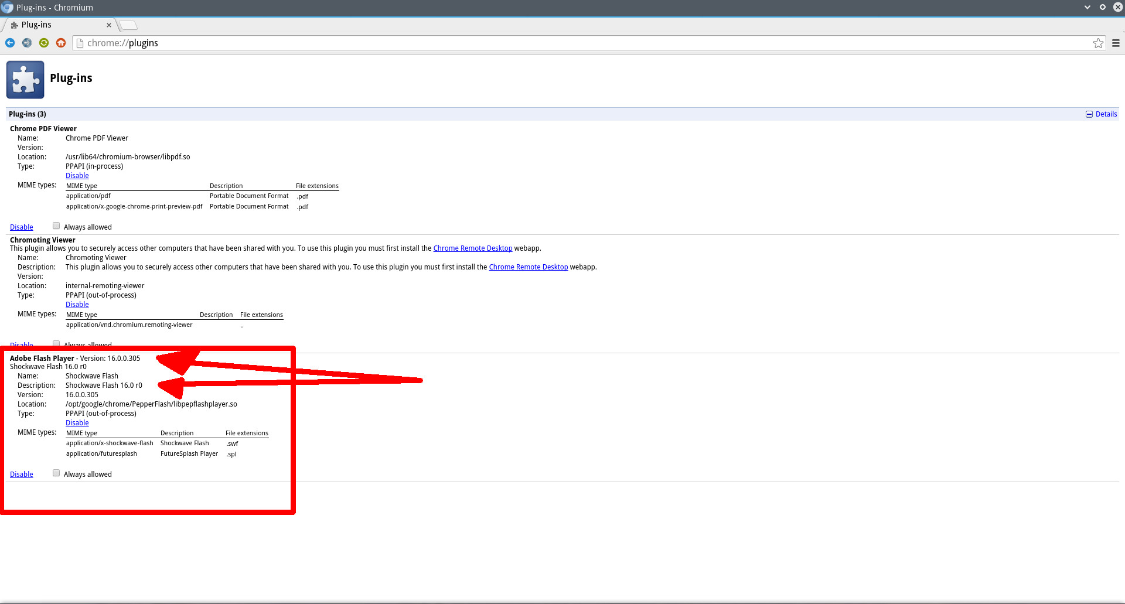Disable the internal-remoting-viewer entry
This screenshot has height=604, width=1125.
tap(77, 305)
